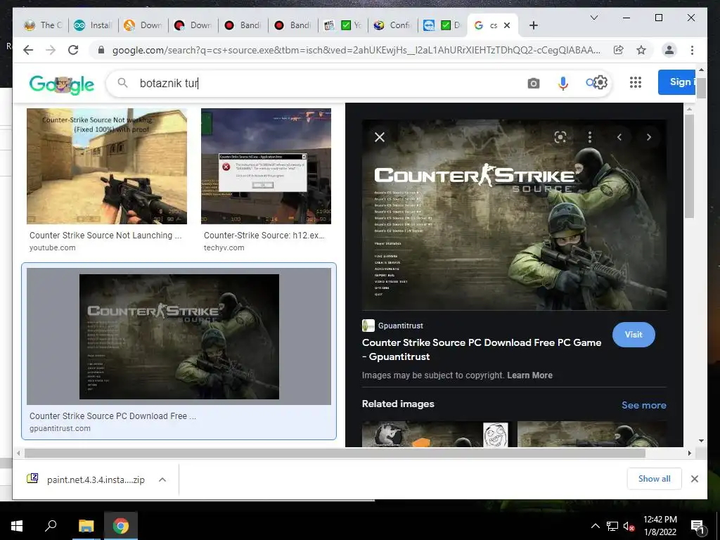The height and width of the screenshot is (540, 720).
Task: Open Chrome three-dot menu
Action: (x=692, y=50)
